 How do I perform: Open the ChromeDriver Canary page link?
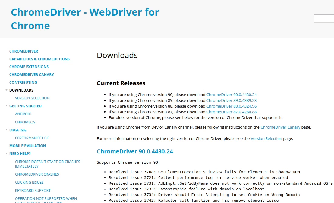[x=280, y=127]
